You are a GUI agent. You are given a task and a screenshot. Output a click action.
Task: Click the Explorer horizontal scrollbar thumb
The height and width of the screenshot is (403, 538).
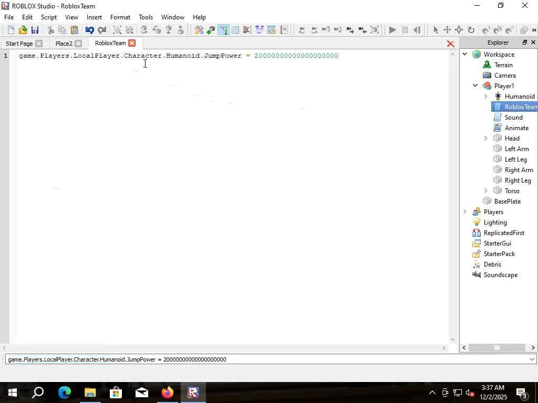coord(497,347)
